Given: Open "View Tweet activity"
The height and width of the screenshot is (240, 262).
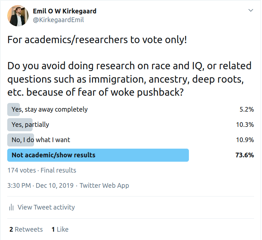Looking at the screenshot, I should [x=46, y=207].
